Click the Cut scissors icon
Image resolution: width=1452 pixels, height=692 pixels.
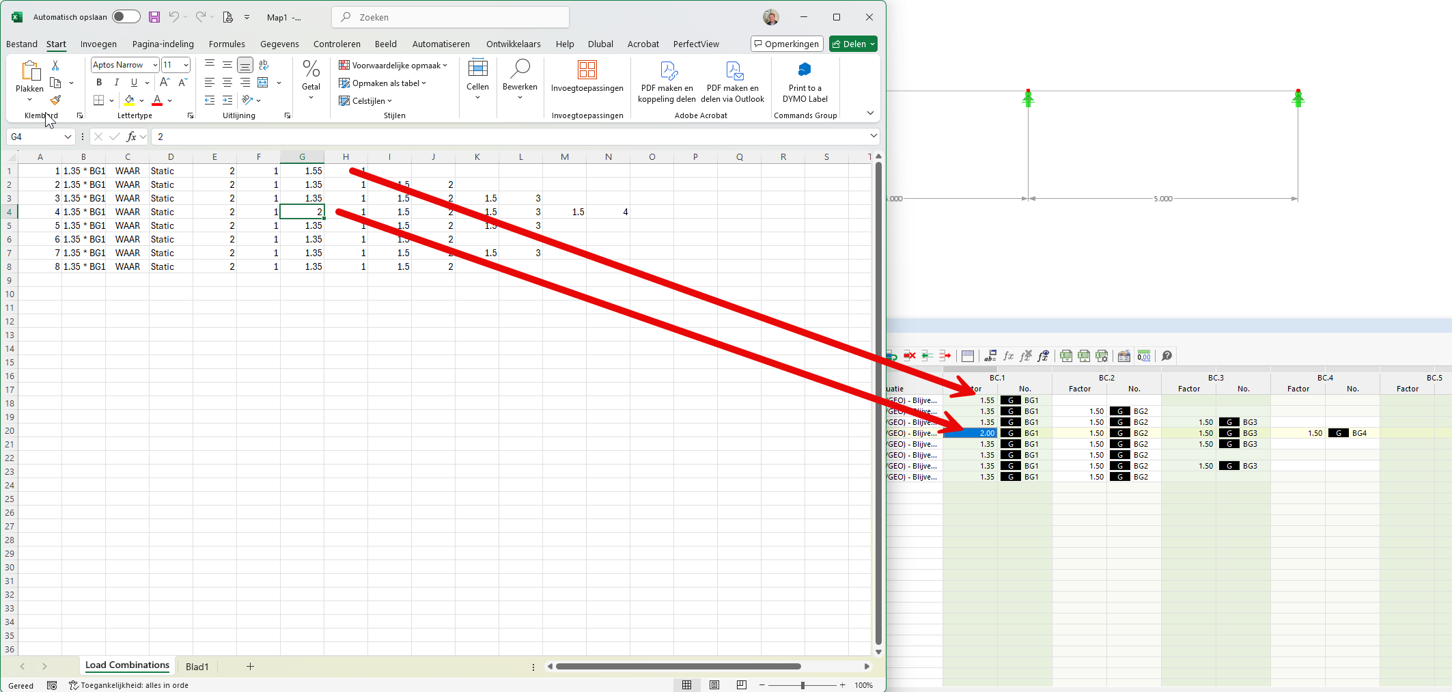click(55, 65)
